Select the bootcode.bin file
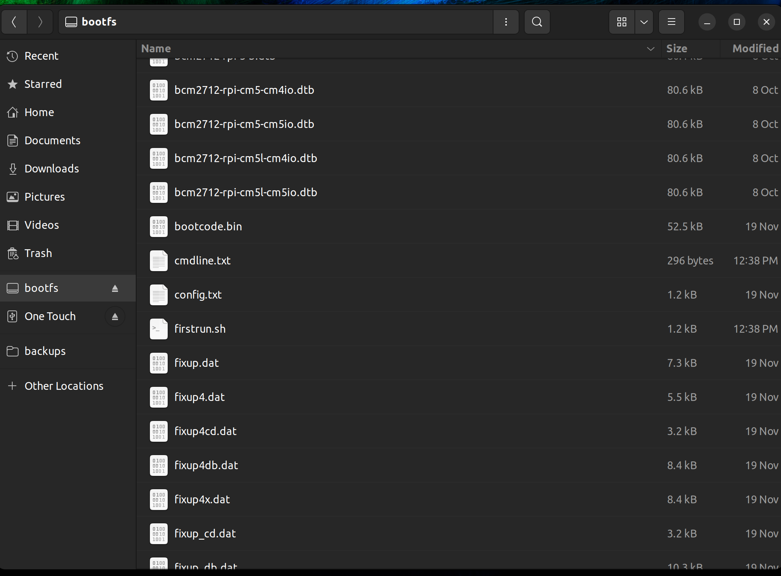The width and height of the screenshot is (781, 576). [x=208, y=227]
